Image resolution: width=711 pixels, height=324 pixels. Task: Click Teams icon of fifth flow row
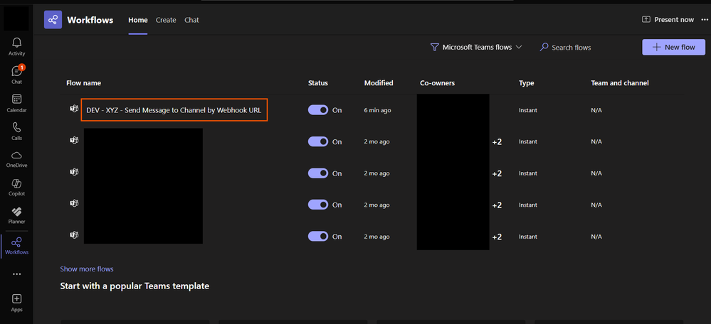click(74, 235)
